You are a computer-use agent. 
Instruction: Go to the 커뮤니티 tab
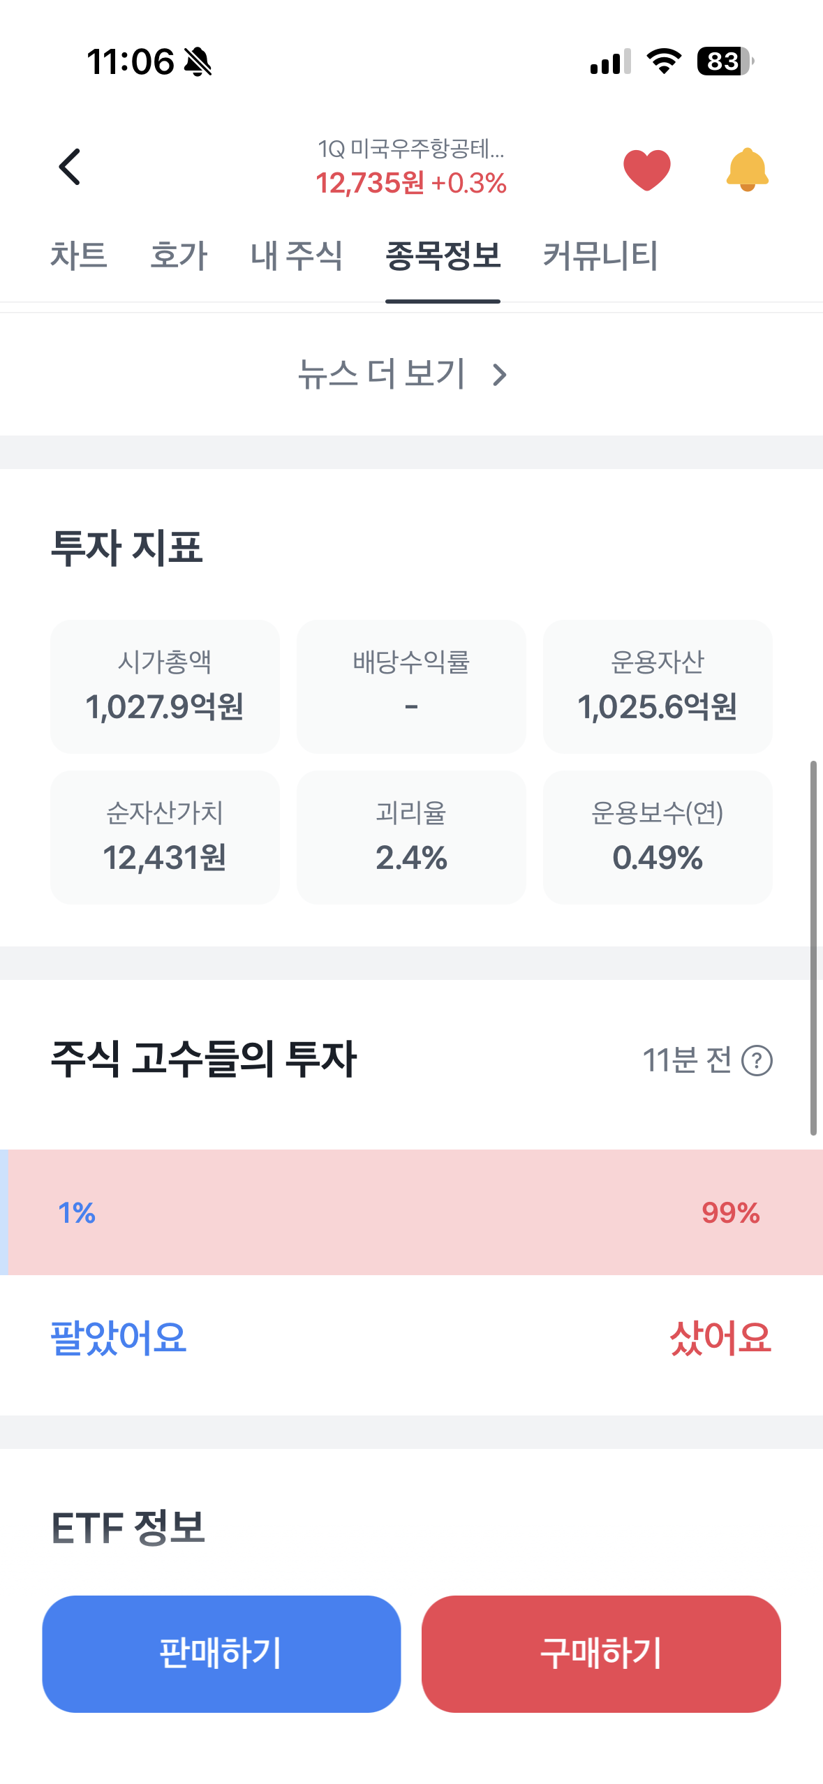(600, 255)
